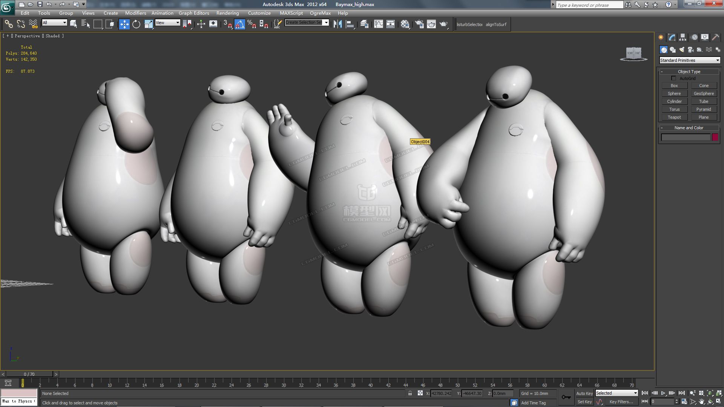This screenshot has width=724, height=407.
Task: Open the object color swatch
Action: [x=715, y=138]
